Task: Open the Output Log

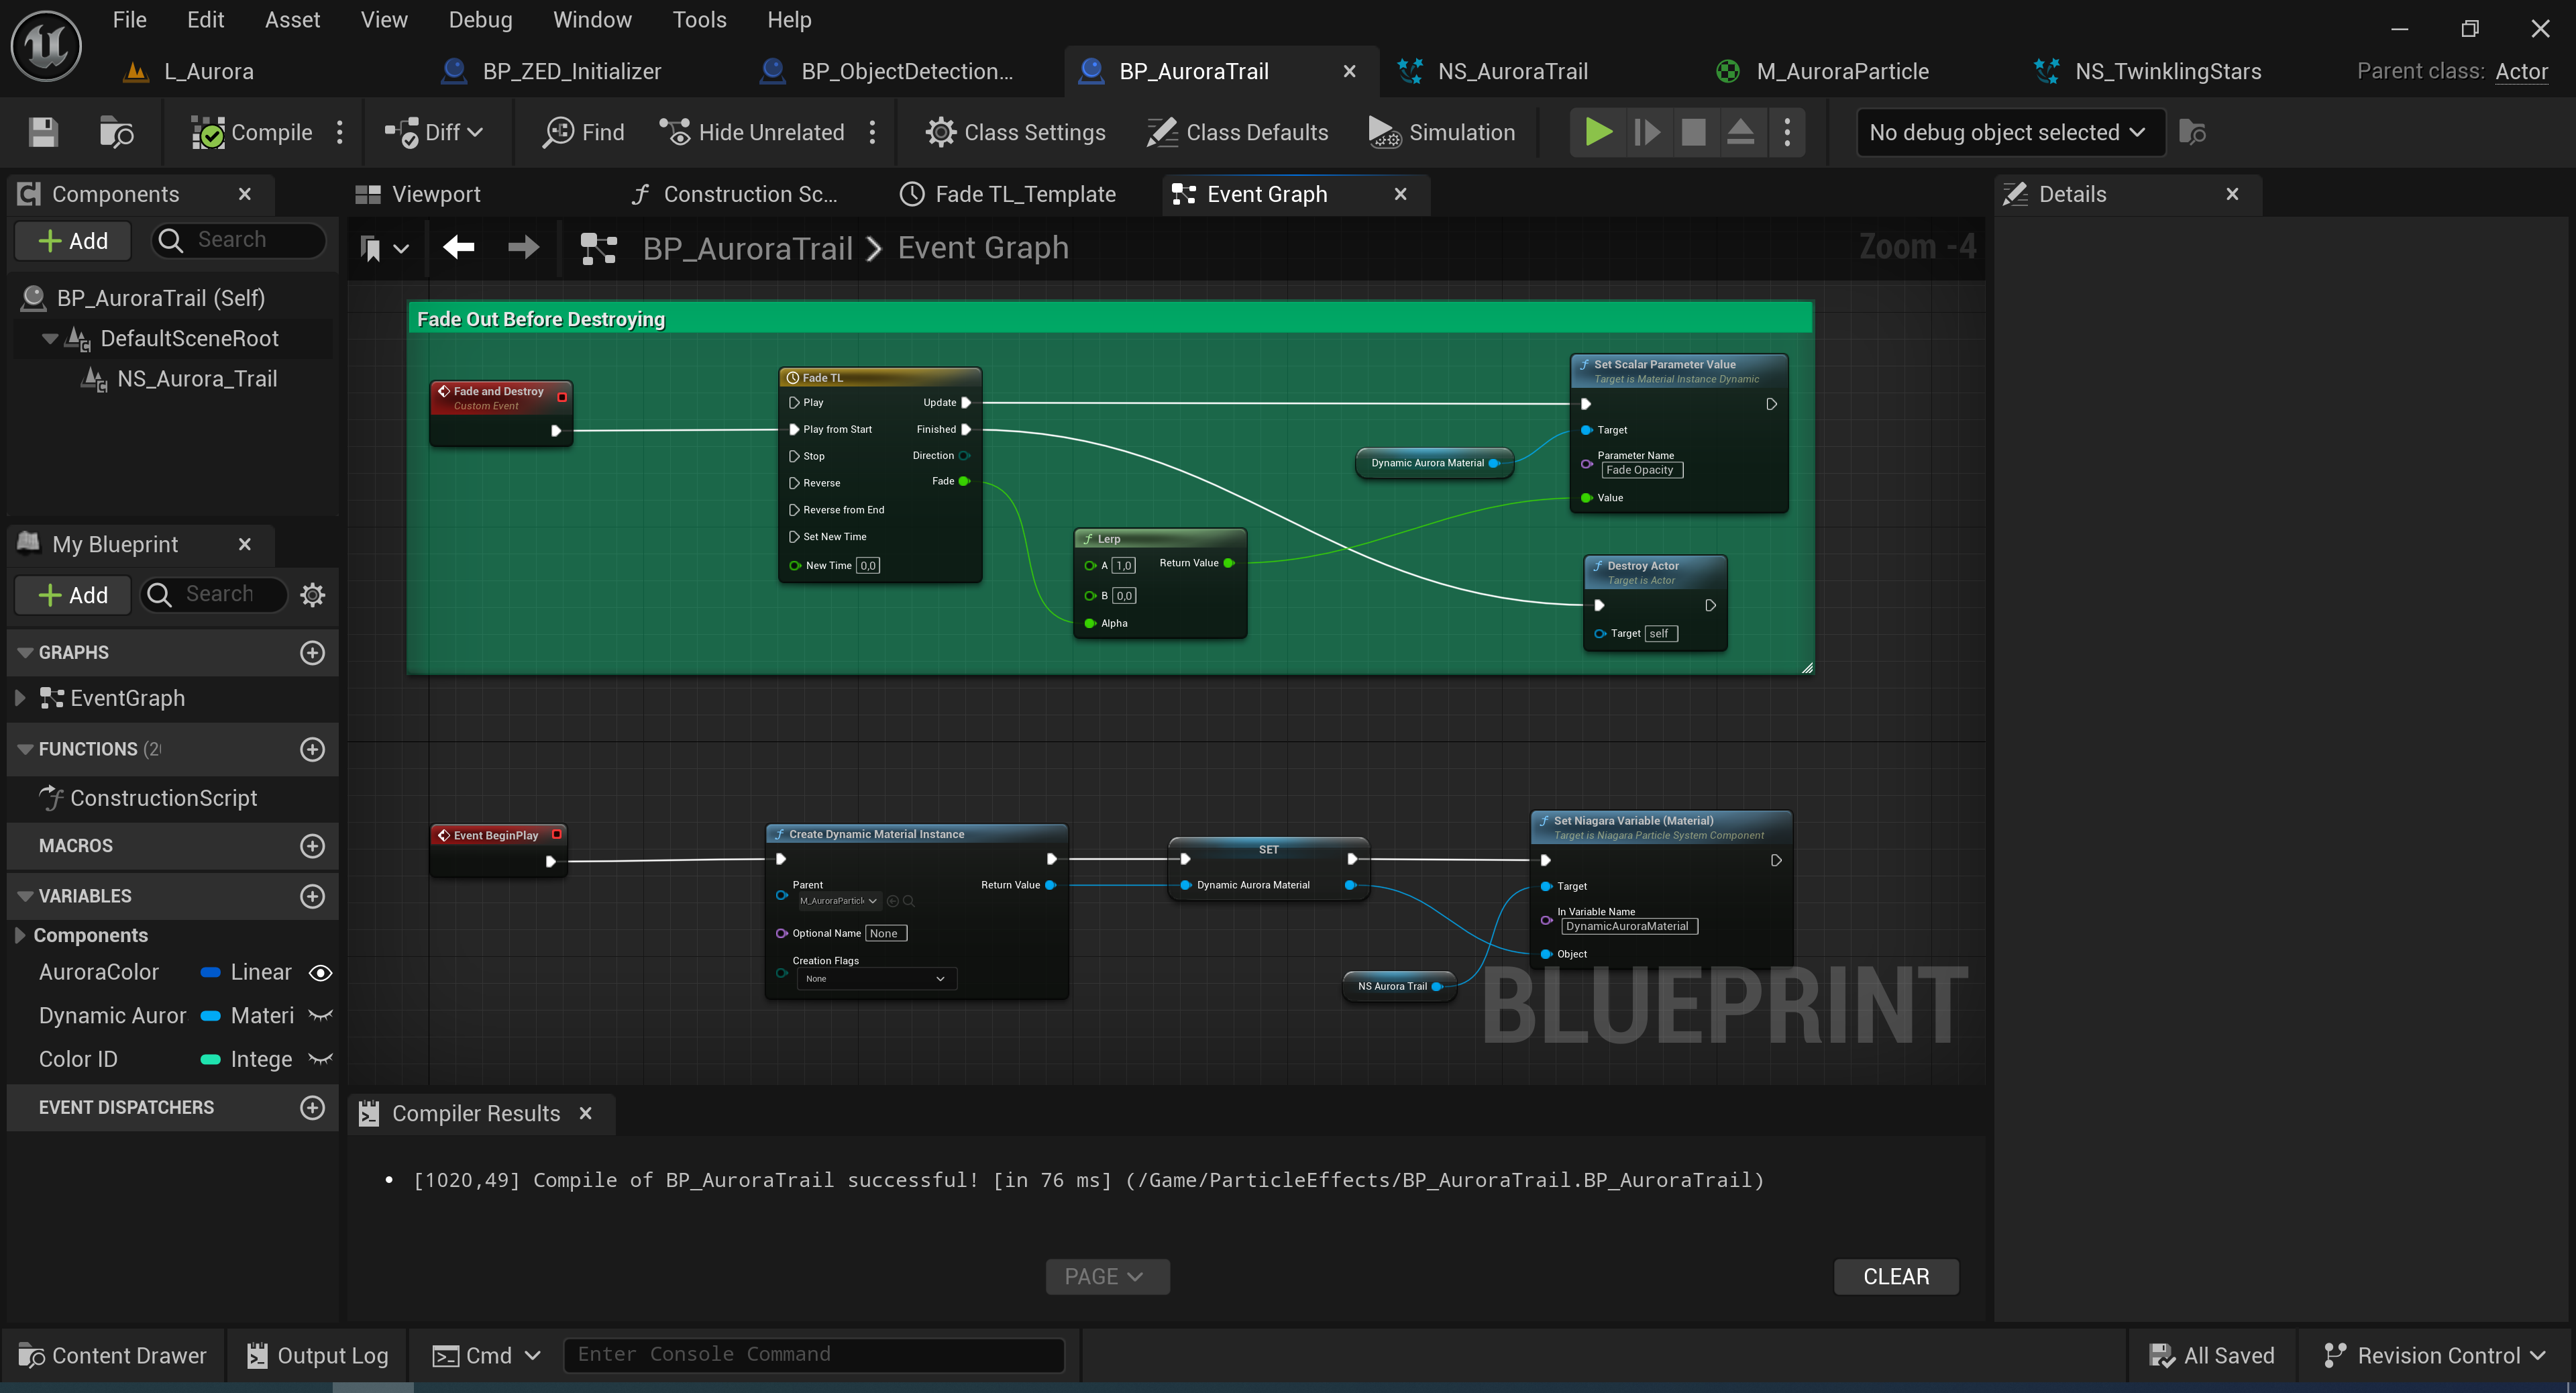Action: coord(318,1355)
